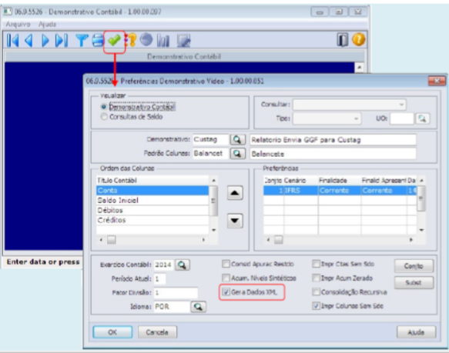Go to first record in toolbar

(x=13, y=40)
